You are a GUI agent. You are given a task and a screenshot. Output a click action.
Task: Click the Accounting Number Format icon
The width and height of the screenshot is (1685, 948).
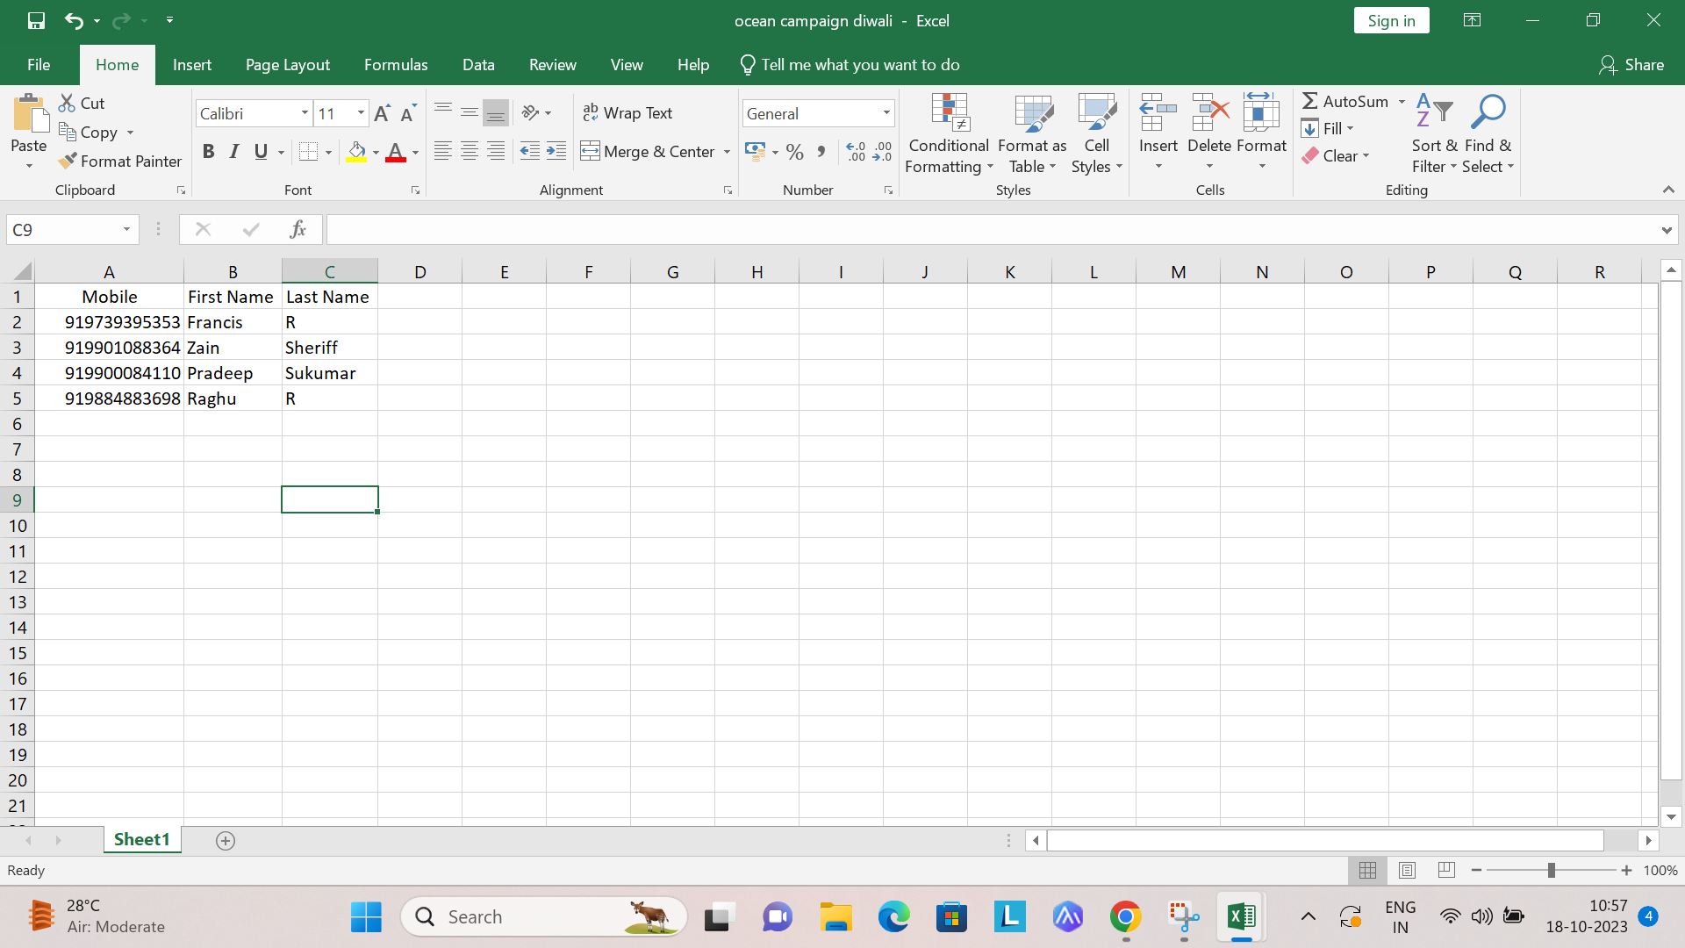(755, 151)
